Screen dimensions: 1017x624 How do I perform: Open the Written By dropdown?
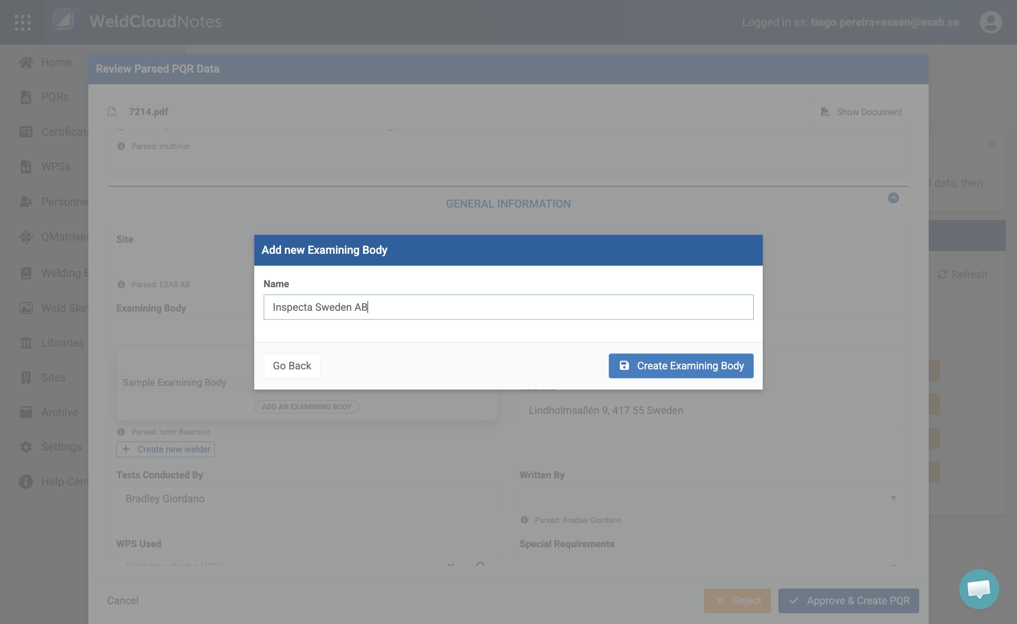[710, 499]
